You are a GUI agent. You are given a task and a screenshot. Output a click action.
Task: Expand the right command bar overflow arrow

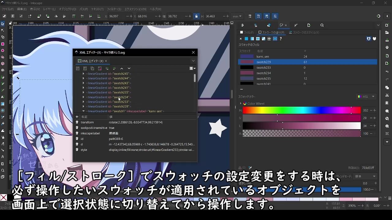coord(387,142)
